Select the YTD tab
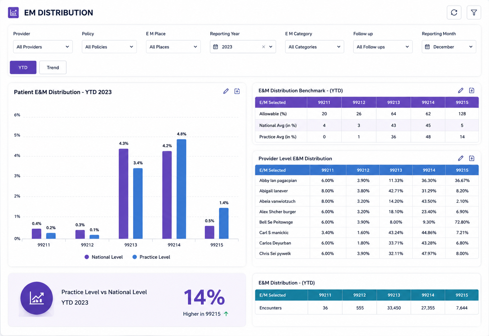489x336 pixels. [x=23, y=68]
